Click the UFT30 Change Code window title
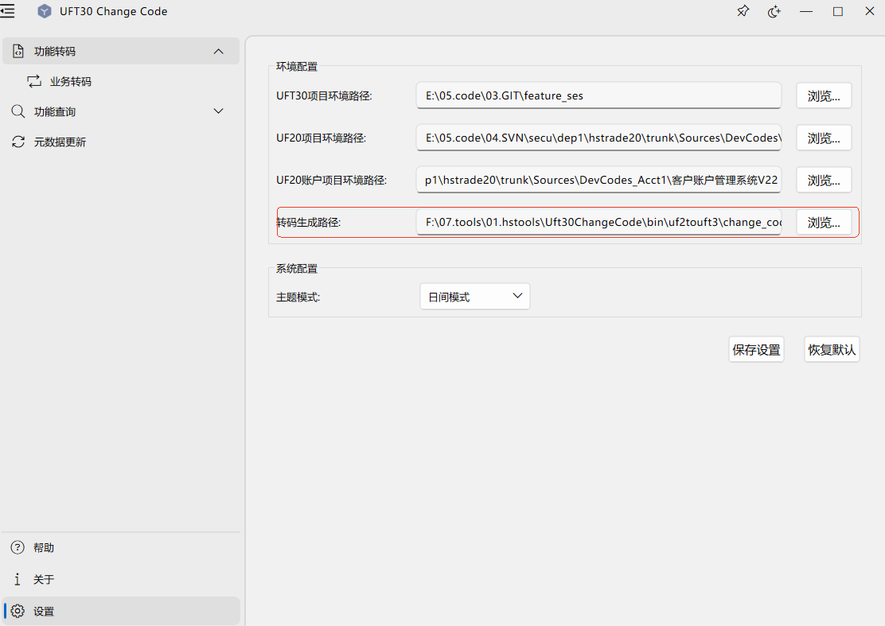The height and width of the screenshot is (626, 885). 114,11
